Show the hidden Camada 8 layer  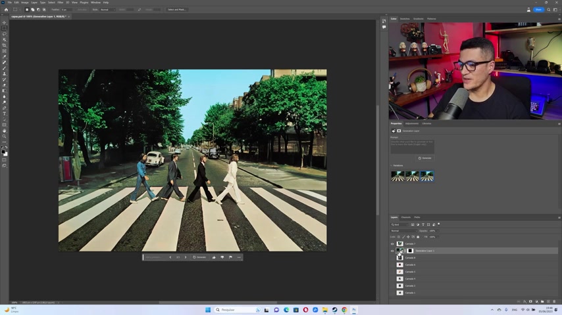coord(392,258)
